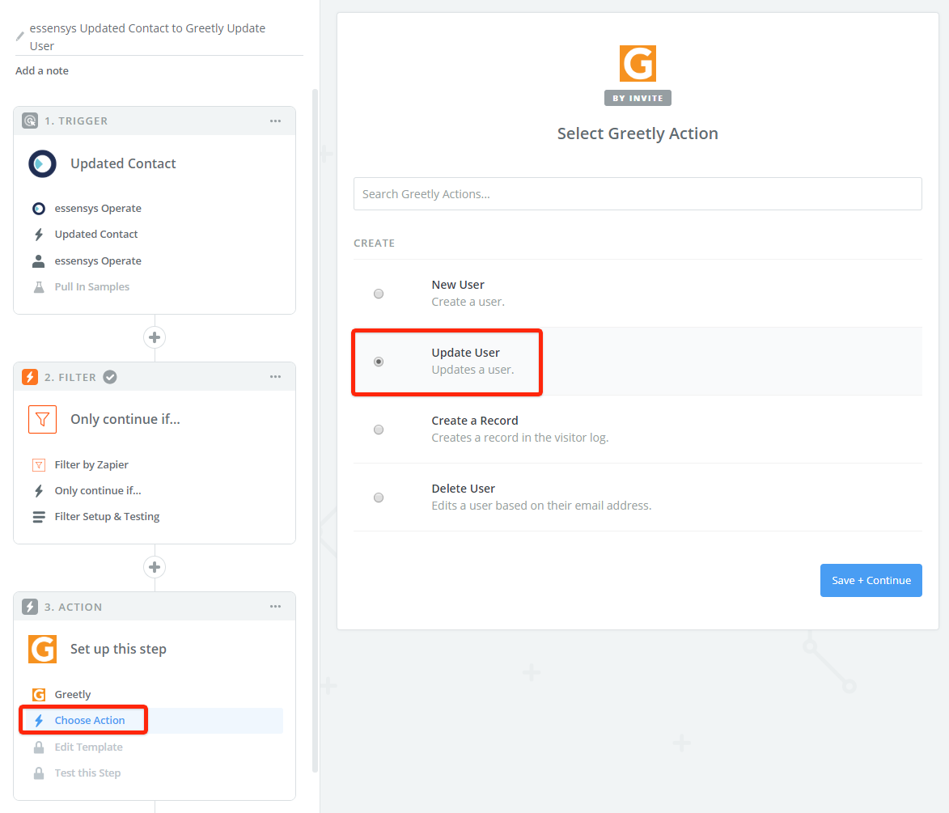This screenshot has height=813, width=949.
Task: Open the Action step options menu
Action: tap(275, 607)
